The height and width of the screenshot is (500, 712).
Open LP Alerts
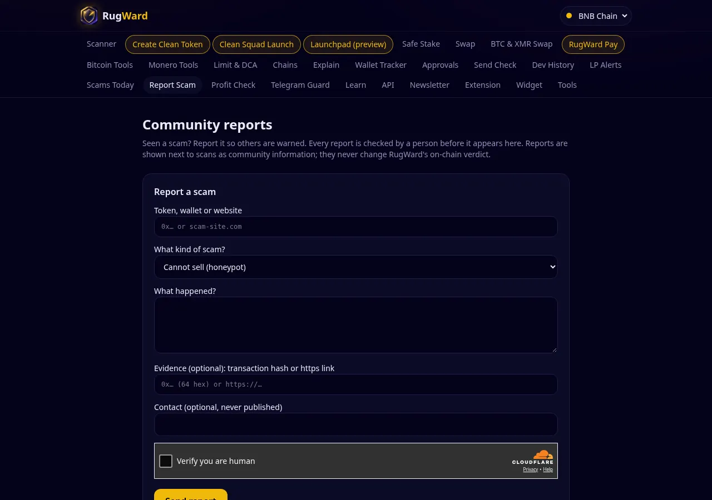point(606,65)
